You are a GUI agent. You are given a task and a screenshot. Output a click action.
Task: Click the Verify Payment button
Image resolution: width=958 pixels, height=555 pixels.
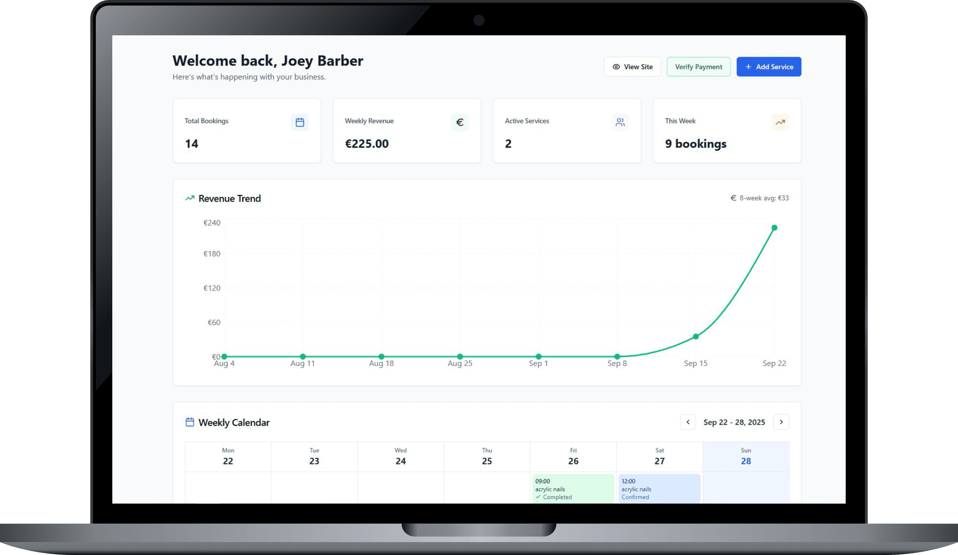tap(699, 67)
